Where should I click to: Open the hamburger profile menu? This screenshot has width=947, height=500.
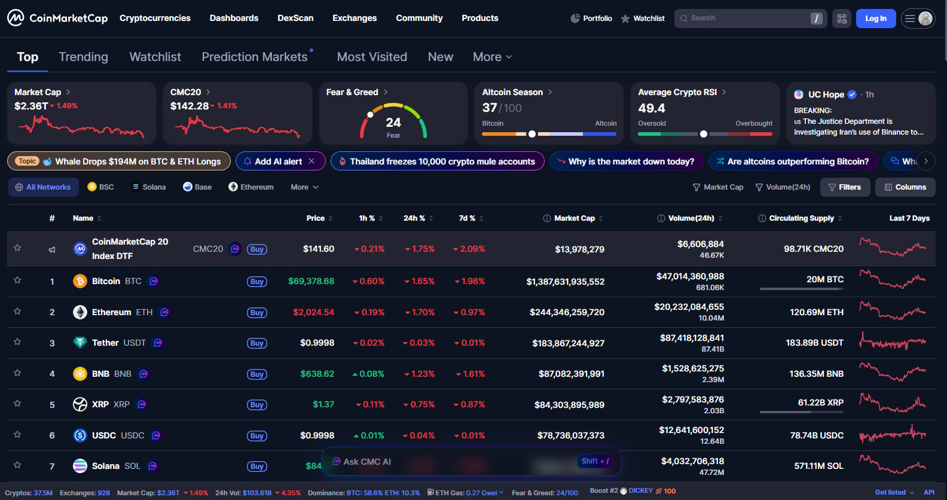coord(918,19)
